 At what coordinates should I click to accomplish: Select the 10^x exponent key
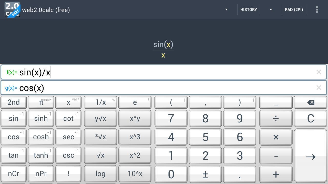pos(135,174)
